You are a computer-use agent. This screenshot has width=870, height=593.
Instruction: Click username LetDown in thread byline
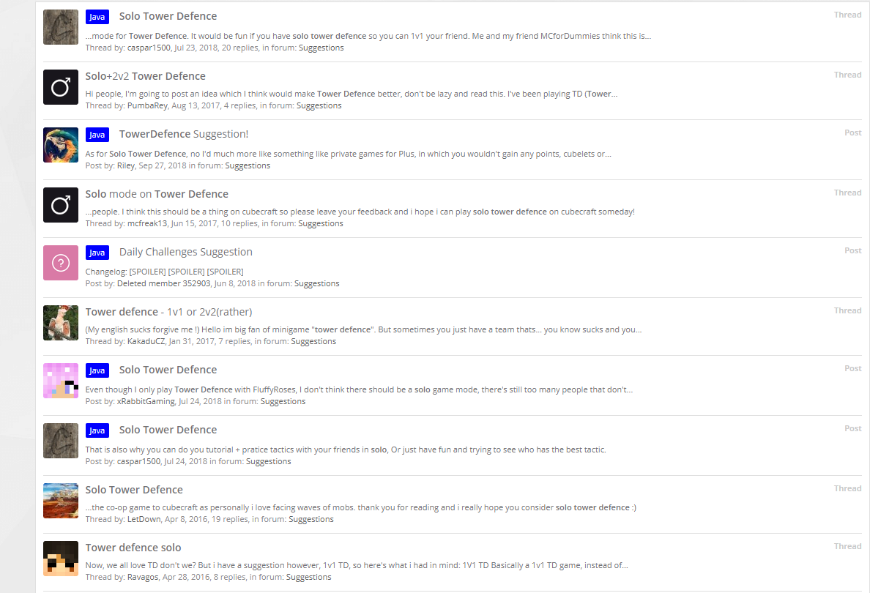pyautogui.click(x=144, y=519)
